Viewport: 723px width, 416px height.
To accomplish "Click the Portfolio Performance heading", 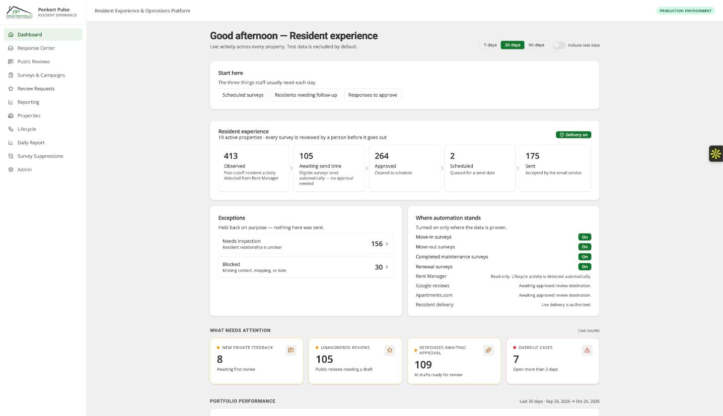I will [x=242, y=401].
